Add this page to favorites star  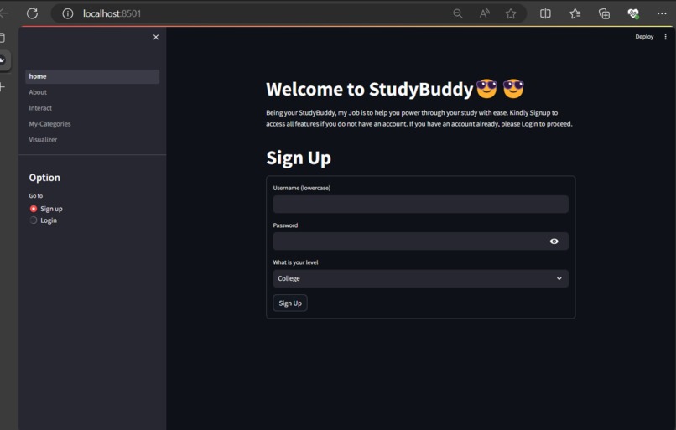(x=511, y=13)
